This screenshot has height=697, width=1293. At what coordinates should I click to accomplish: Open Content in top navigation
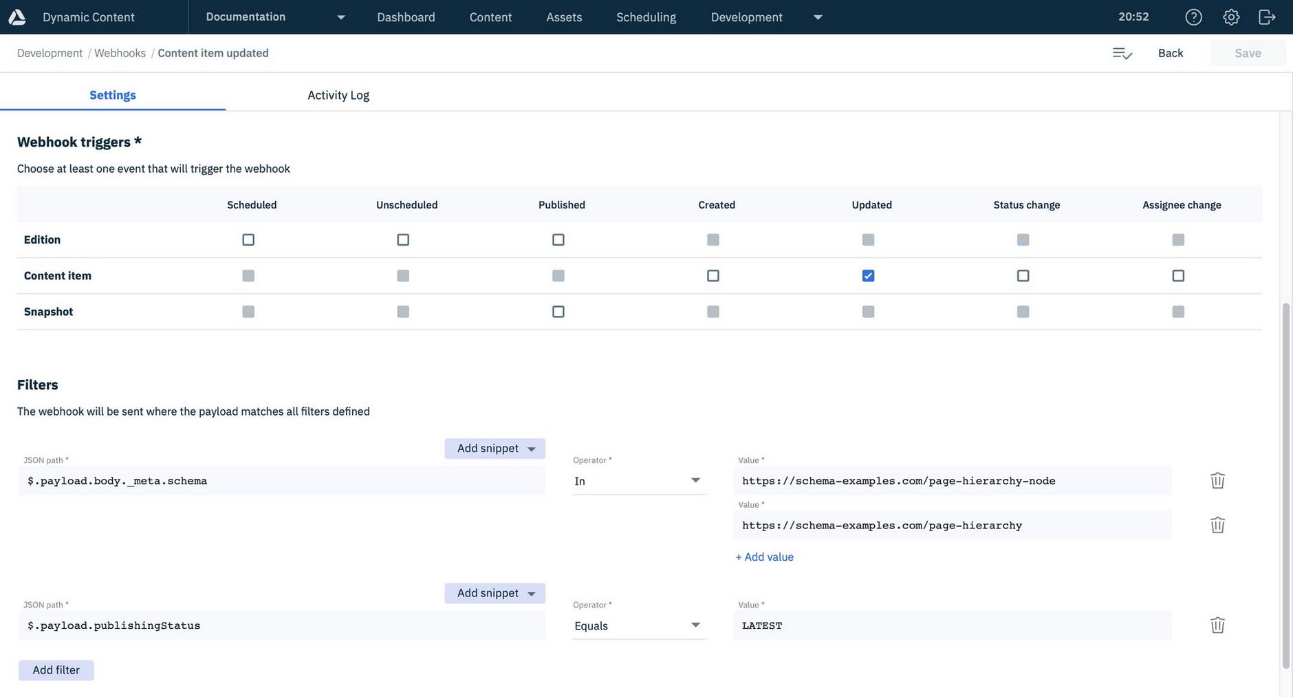pos(490,17)
